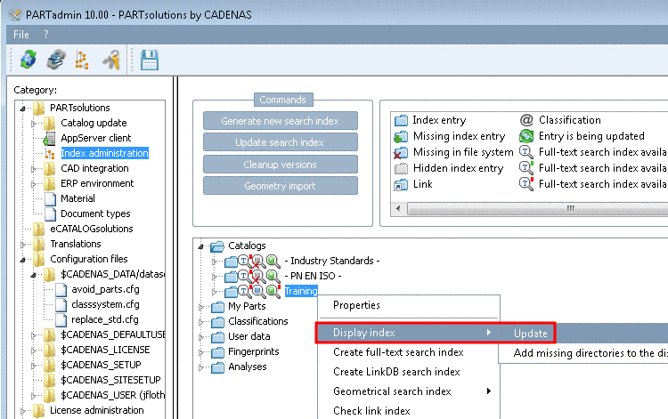The image size is (668, 419).
Task: Click Training row full-text search icon
Action: (x=243, y=292)
